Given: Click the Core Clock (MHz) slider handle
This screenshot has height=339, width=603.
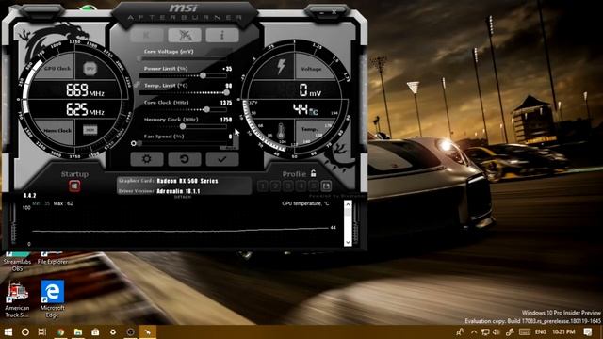Looking at the screenshot, I should [x=207, y=109].
